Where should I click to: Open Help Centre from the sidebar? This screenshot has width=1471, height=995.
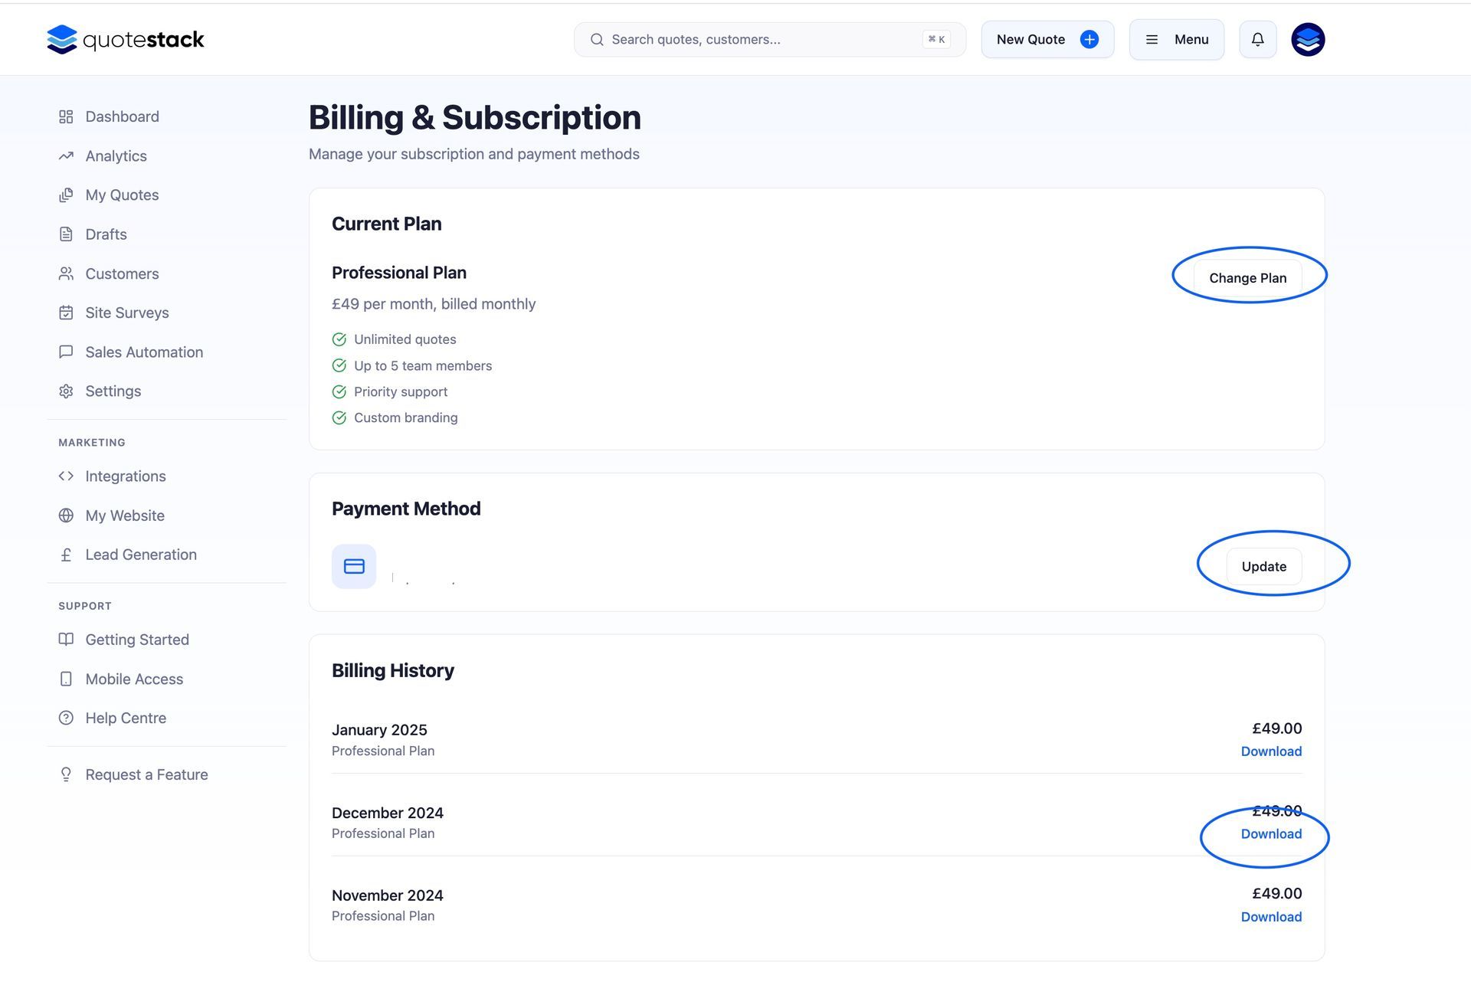[126, 718]
